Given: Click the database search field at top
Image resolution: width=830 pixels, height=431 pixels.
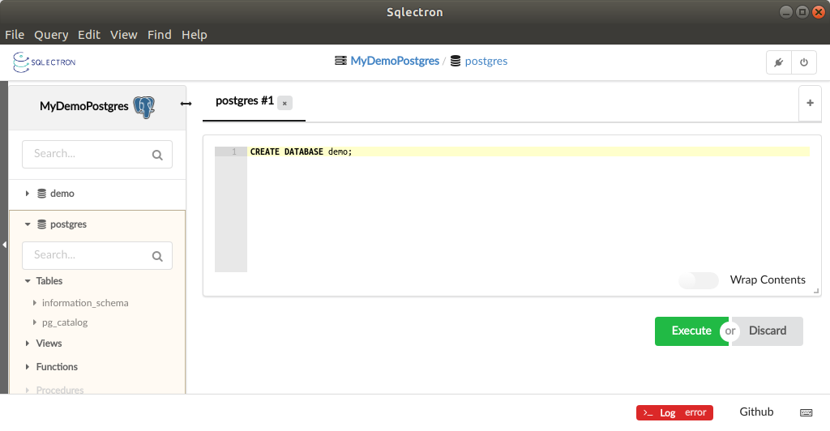Looking at the screenshot, I should pos(89,154).
